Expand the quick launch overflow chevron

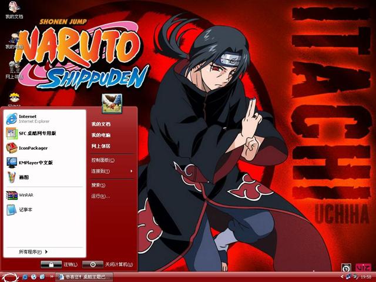tap(51, 277)
